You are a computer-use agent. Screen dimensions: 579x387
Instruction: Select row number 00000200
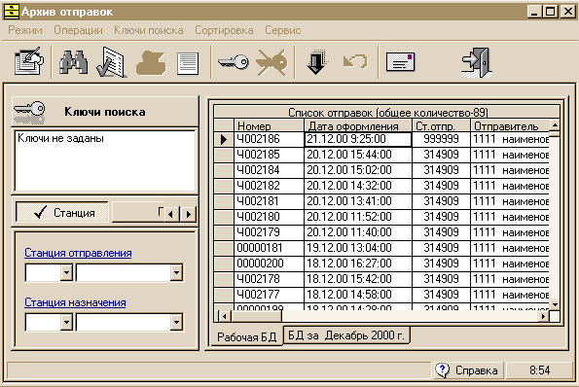point(269,264)
